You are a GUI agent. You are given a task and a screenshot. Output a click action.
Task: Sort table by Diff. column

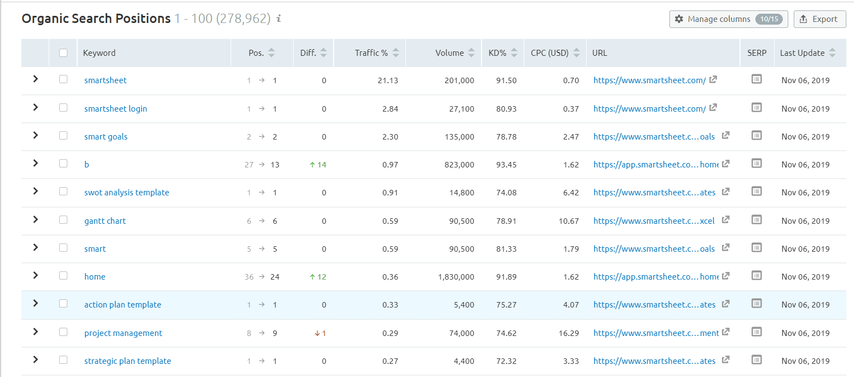(x=323, y=53)
